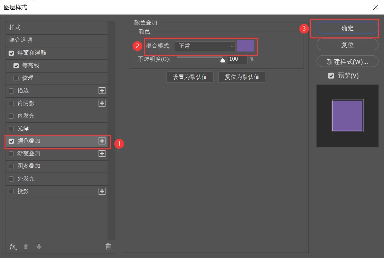This screenshot has width=384, height=258.
Task: Click the plus icon beside 渐变叠加
Action: click(x=102, y=154)
